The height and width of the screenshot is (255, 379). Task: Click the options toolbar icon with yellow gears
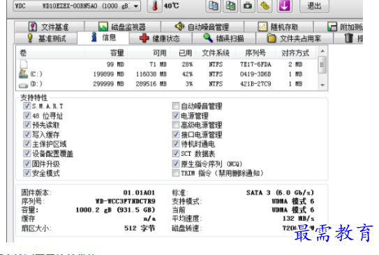(265, 6)
